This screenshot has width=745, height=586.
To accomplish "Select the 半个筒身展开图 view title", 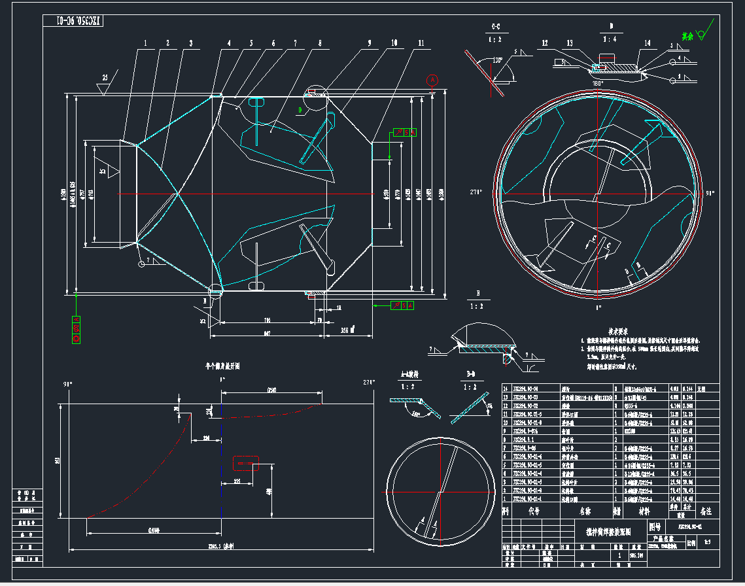I will (x=222, y=366).
